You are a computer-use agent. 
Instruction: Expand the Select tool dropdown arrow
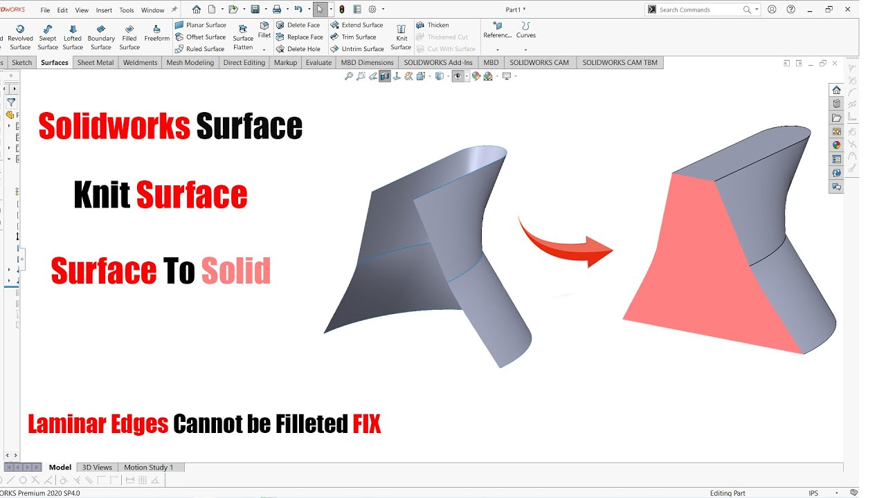click(329, 10)
